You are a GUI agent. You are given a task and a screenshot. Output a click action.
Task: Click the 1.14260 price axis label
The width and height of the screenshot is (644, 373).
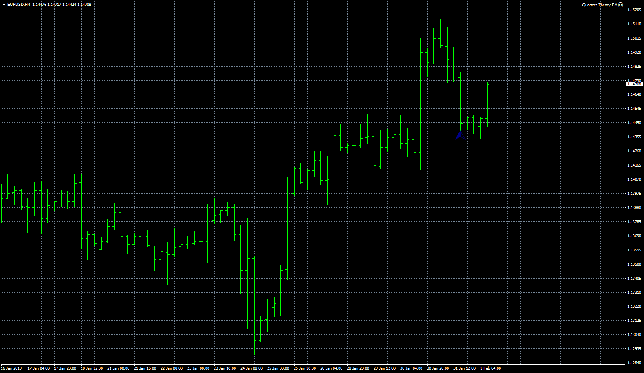pyautogui.click(x=634, y=151)
